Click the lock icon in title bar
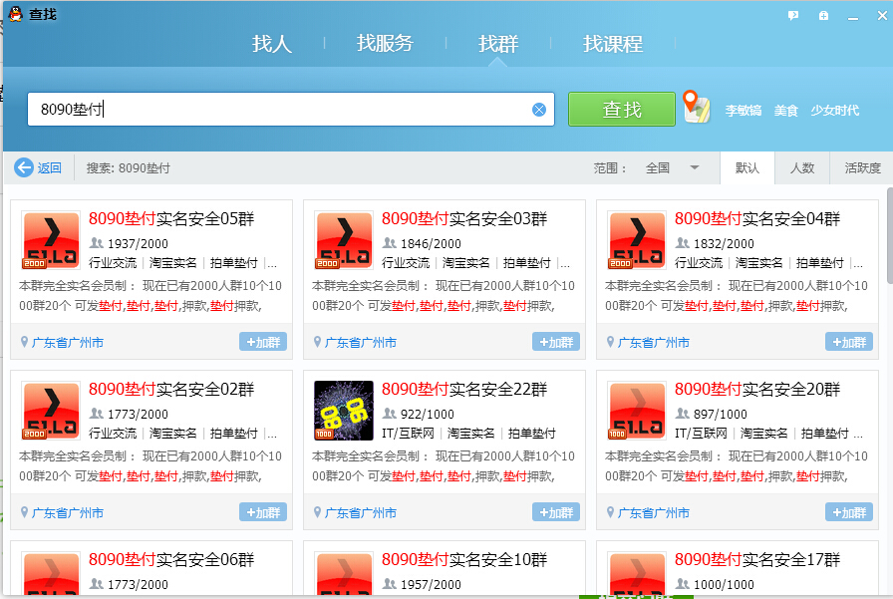Image resolution: width=893 pixels, height=599 pixels. click(823, 16)
